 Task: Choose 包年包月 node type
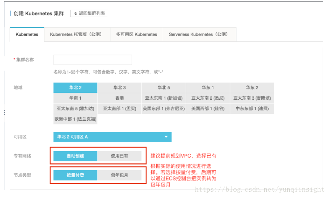pyautogui.click(x=120, y=175)
